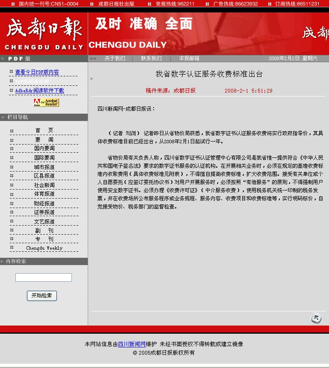Open Chengdu Weekly in the navigation

[44, 248]
